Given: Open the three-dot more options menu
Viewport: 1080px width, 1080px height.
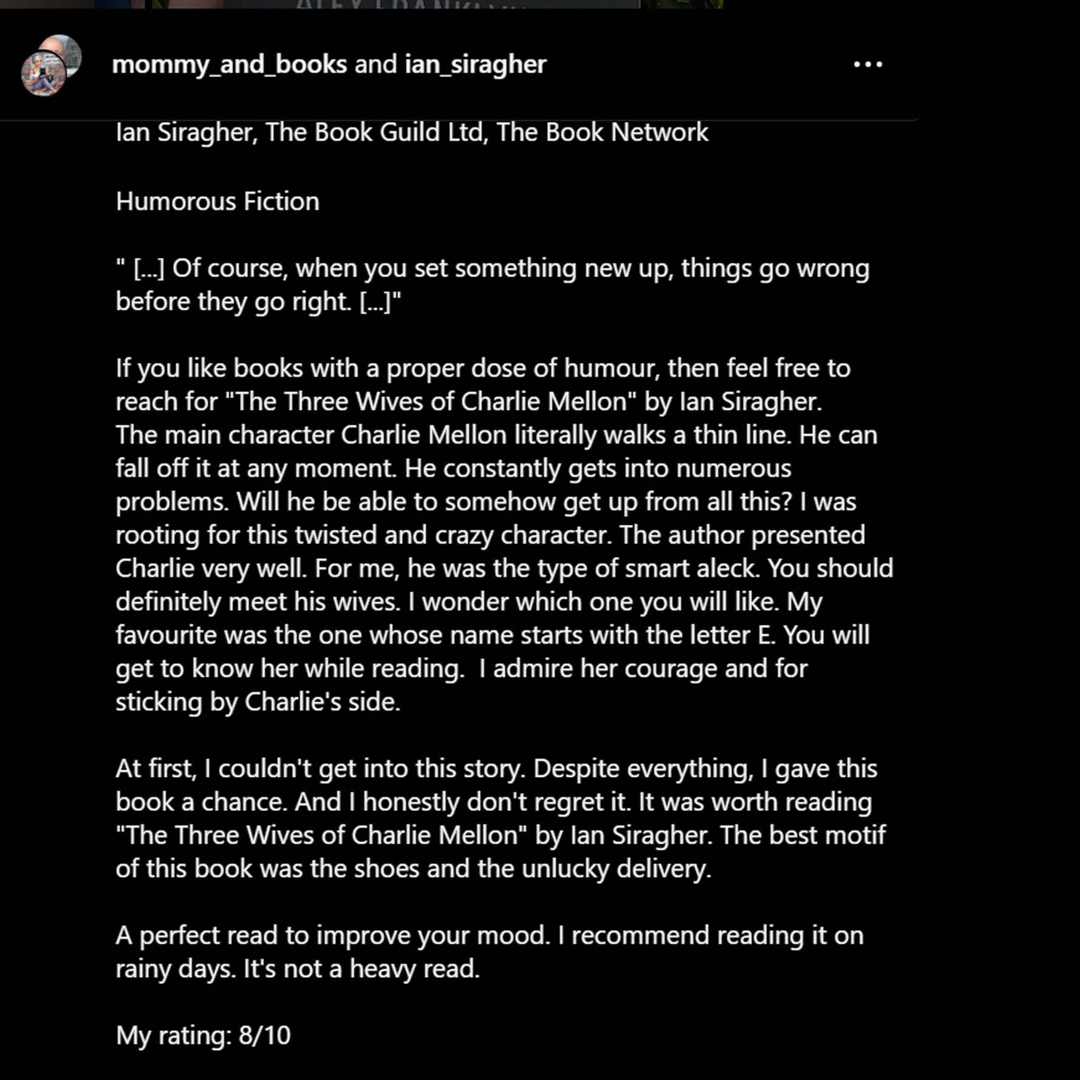Looking at the screenshot, I should pyautogui.click(x=867, y=64).
